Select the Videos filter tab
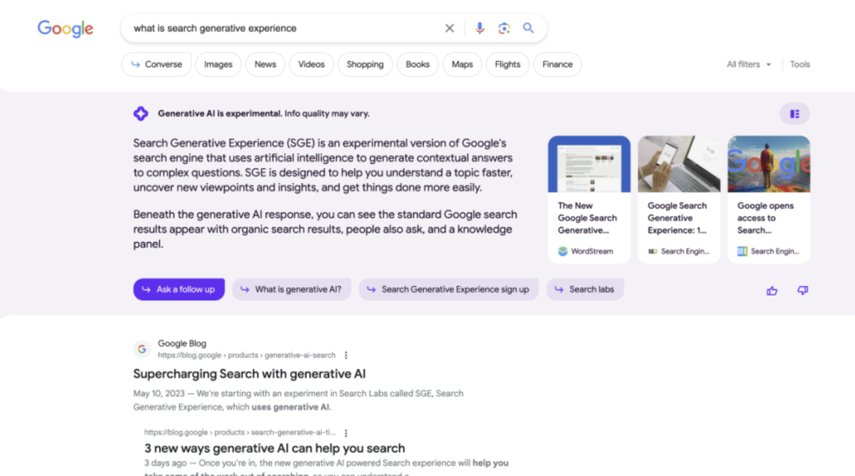Image resolution: width=855 pixels, height=476 pixels. [x=311, y=64]
